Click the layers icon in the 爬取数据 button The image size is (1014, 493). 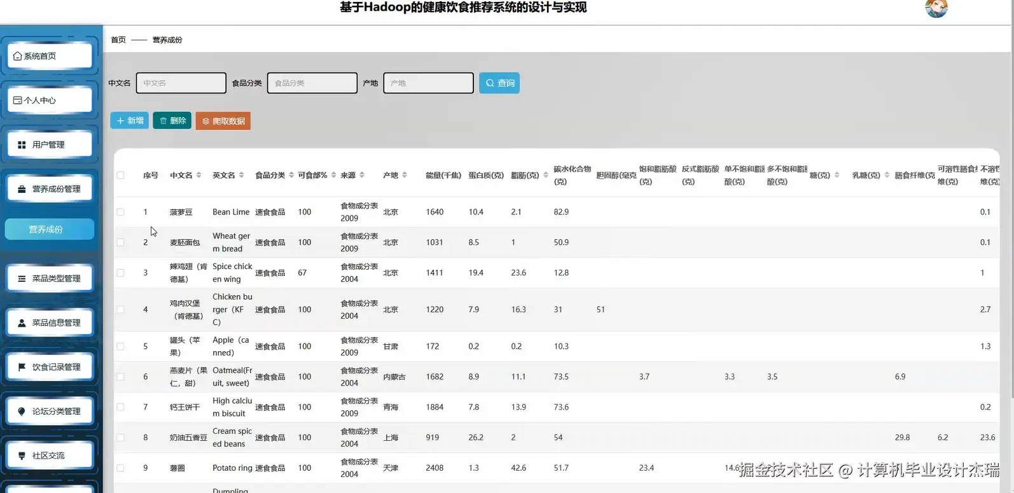click(x=205, y=121)
